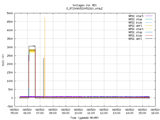Click the Volt (V) y-axis title
The width and height of the screenshot is (160, 120).
click(3, 60)
